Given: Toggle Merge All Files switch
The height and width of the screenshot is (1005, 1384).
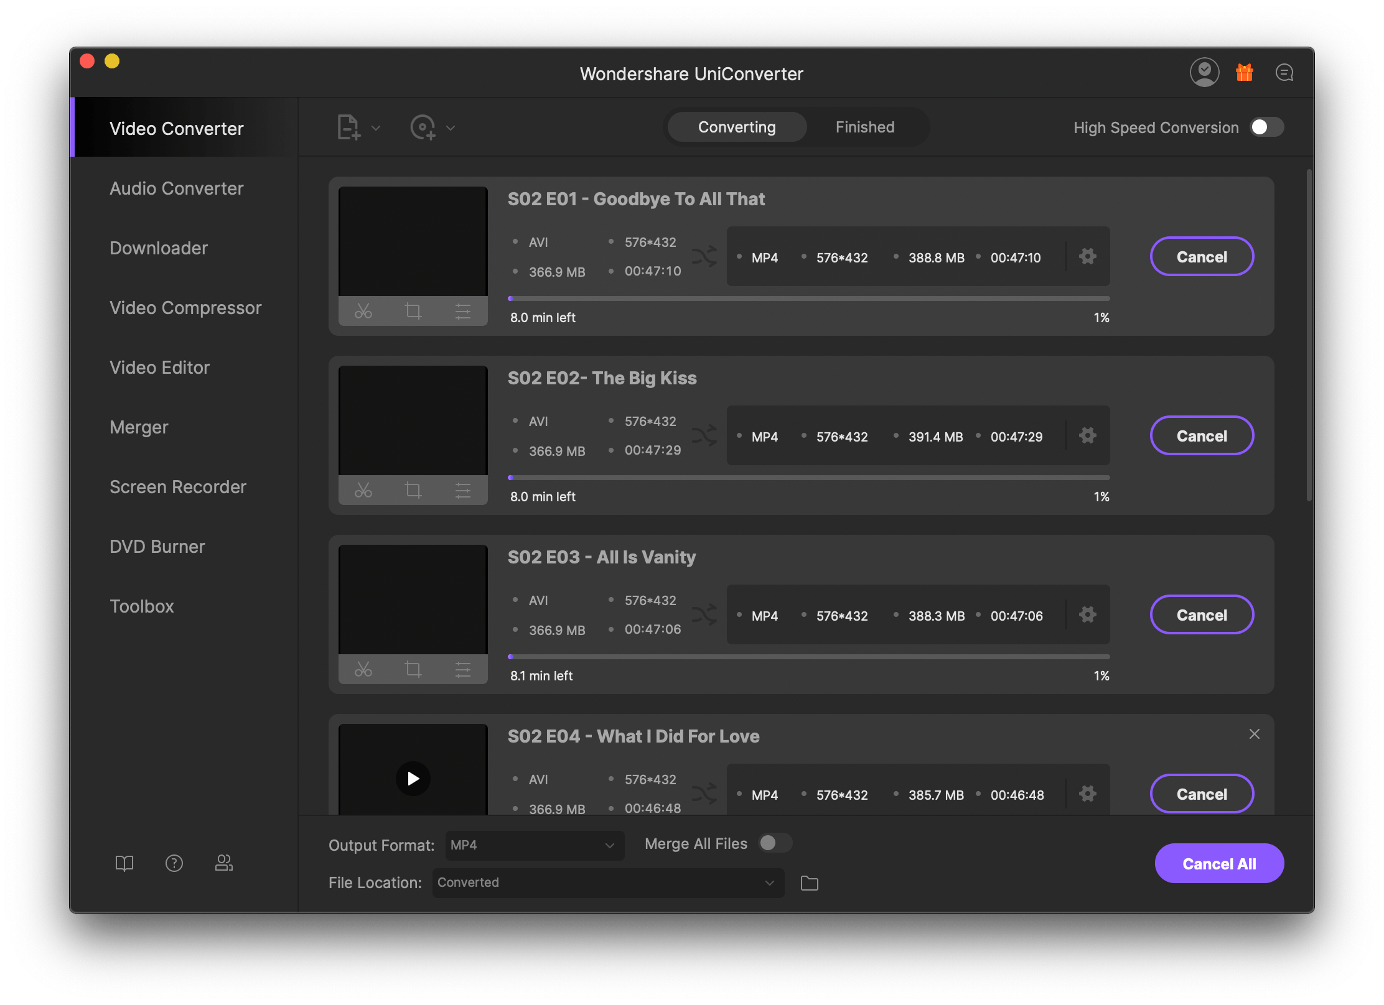Looking at the screenshot, I should (x=775, y=843).
